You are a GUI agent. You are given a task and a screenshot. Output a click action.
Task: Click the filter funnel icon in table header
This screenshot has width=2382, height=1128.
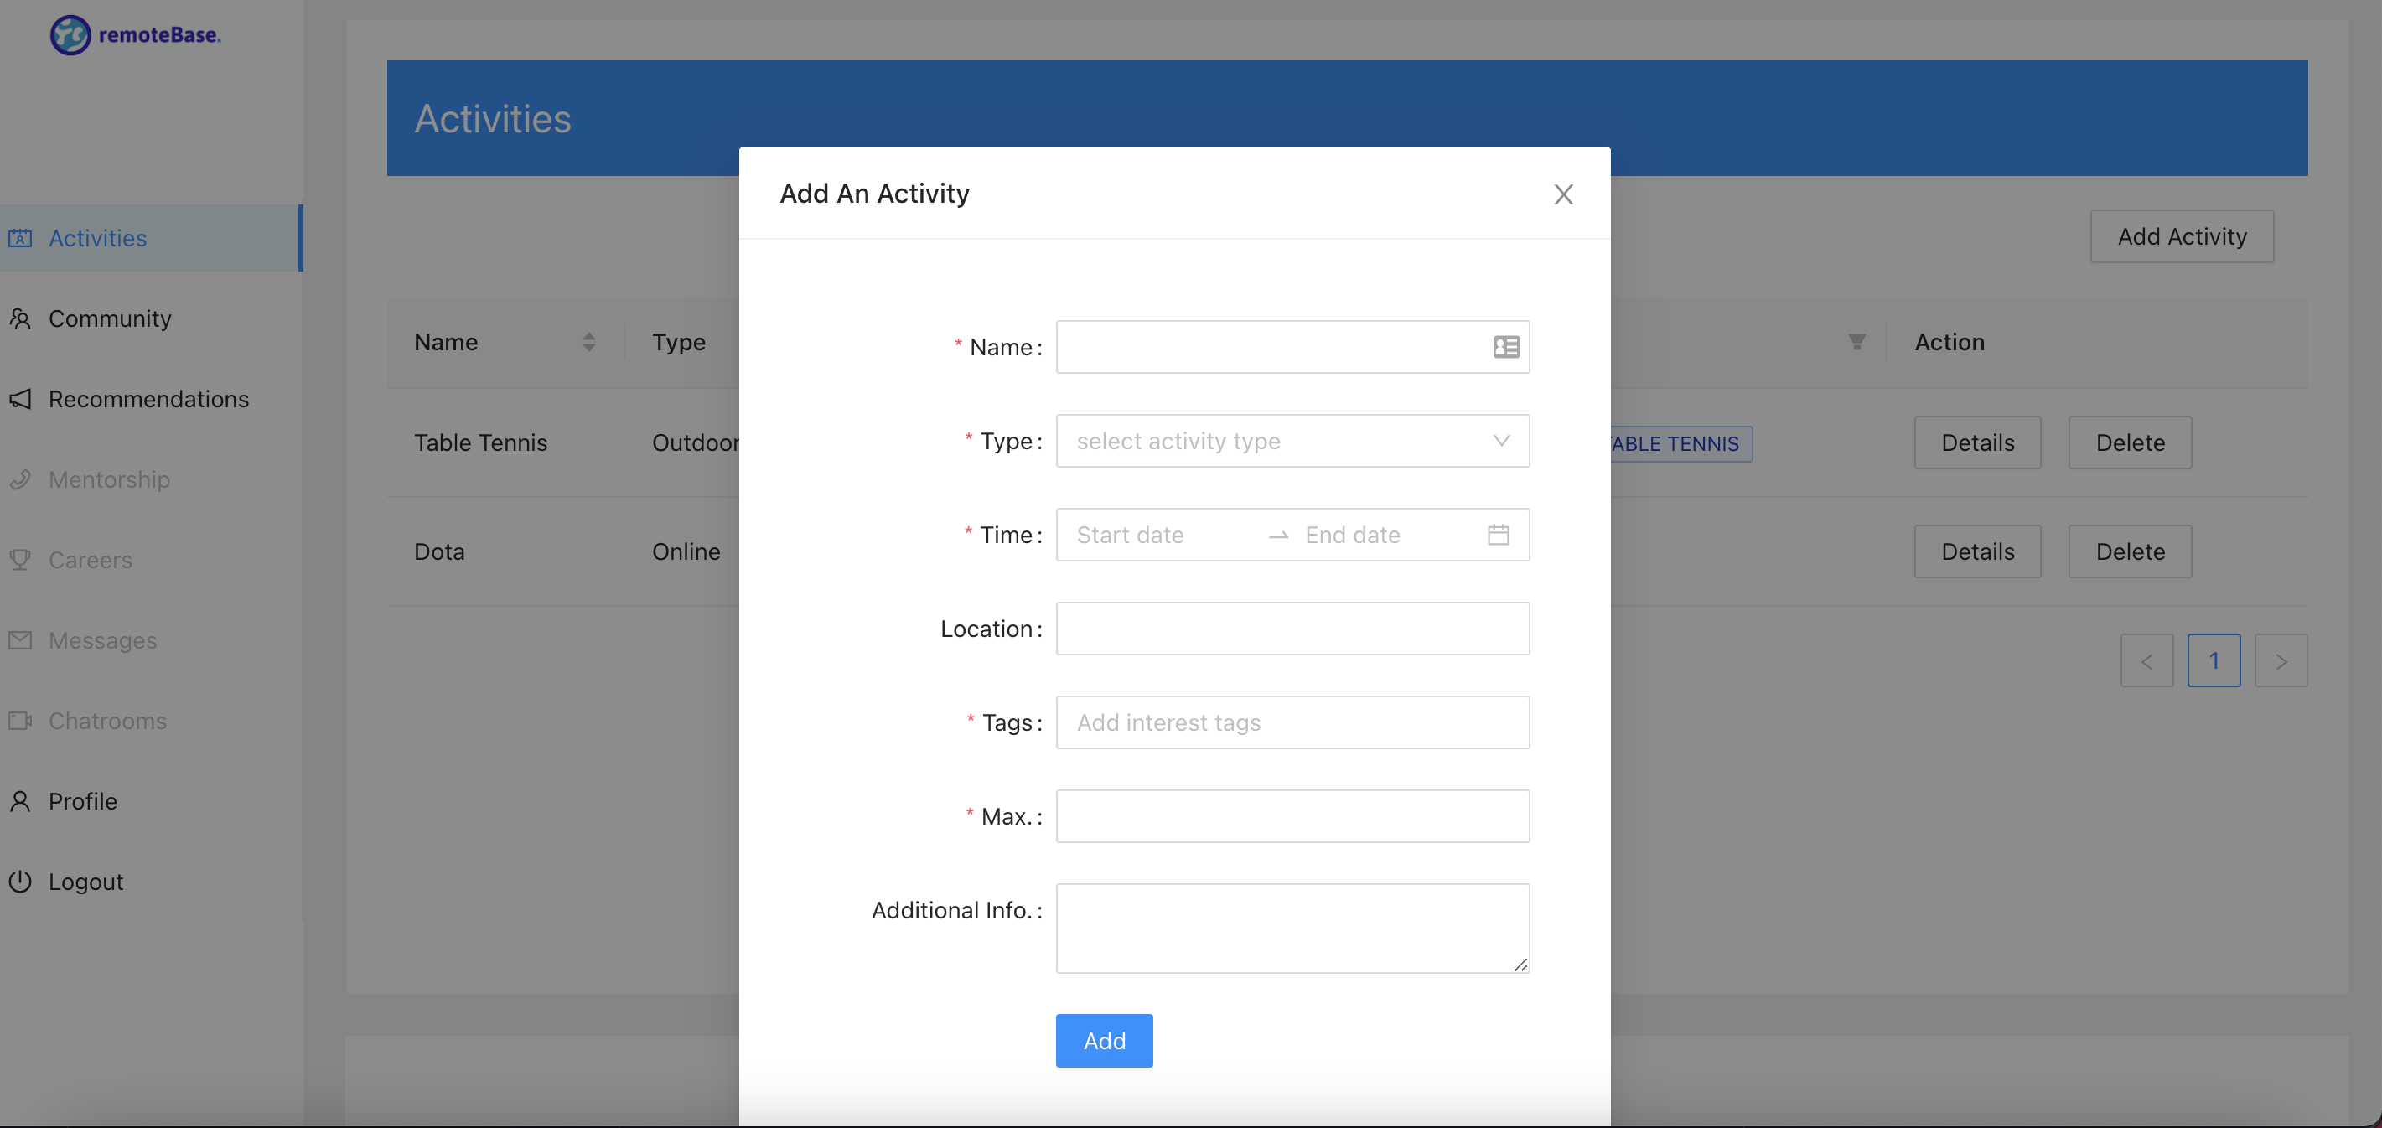pyautogui.click(x=1856, y=342)
